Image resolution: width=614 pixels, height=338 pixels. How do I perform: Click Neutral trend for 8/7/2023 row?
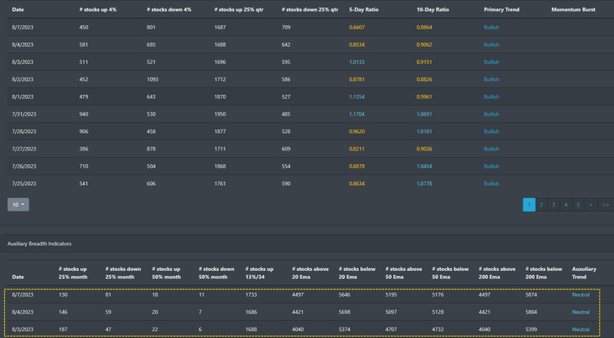(x=581, y=295)
